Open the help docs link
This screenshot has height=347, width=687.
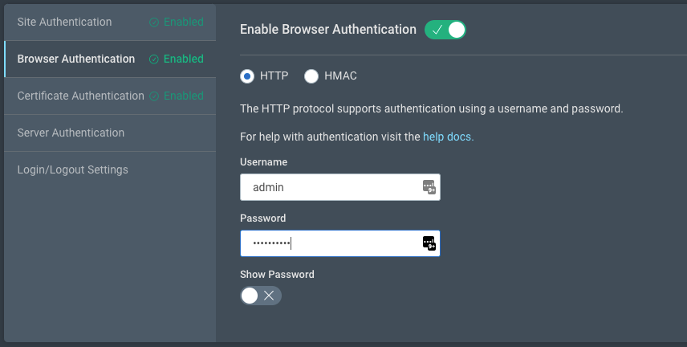pyautogui.click(x=448, y=137)
